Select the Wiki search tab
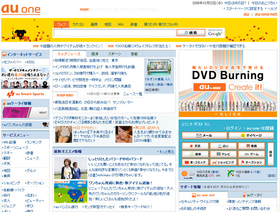This screenshot has width=280, height=212. (121, 24)
